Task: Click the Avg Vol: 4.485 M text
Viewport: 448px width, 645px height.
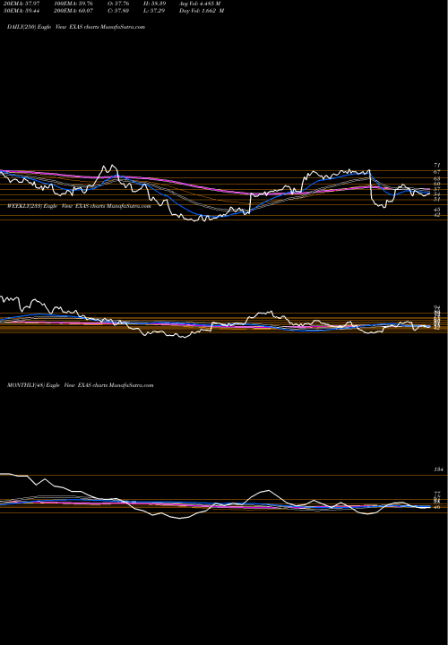Action: click(x=200, y=4)
